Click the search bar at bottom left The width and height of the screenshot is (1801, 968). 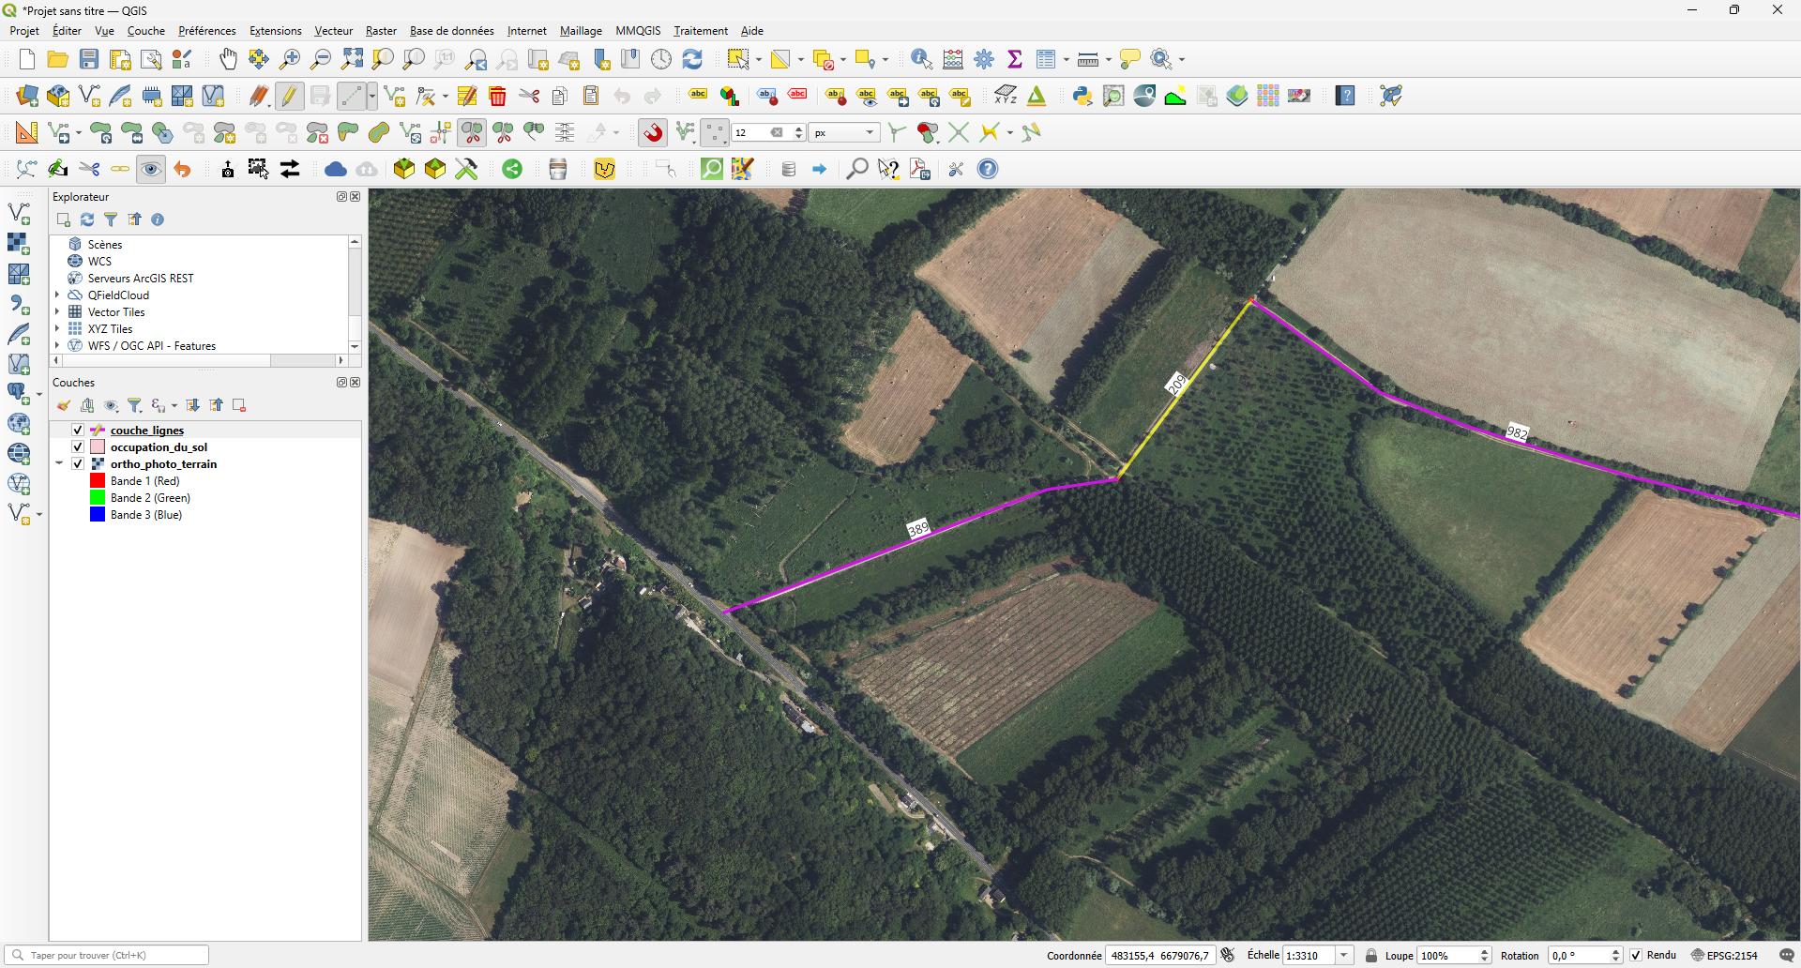pos(106,954)
